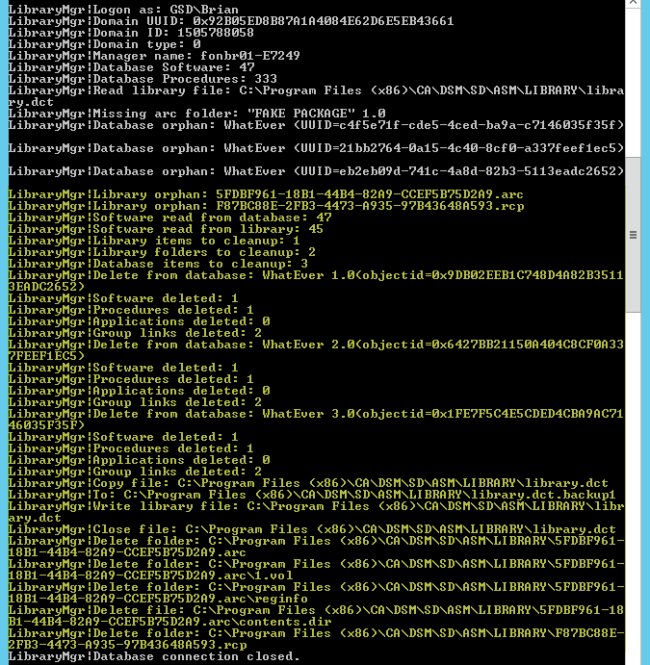The image size is (650, 665).
Task: Click the Database orphan UUID=21bb2764 line
Action: tap(316, 148)
